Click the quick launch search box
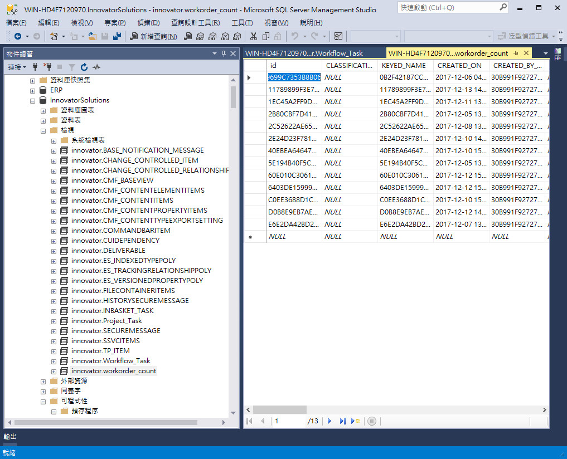The height and width of the screenshot is (459, 567). click(448, 7)
